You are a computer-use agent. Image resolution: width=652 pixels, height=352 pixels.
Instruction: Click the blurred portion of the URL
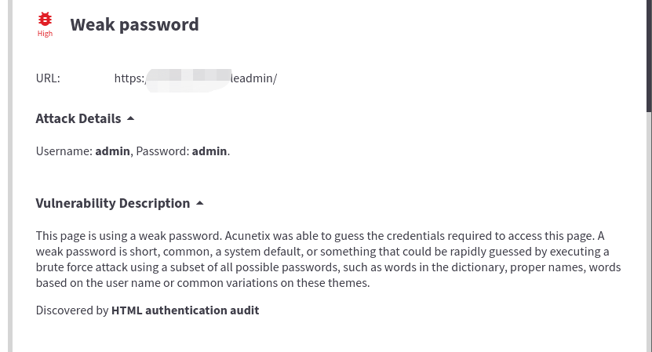(x=188, y=78)
